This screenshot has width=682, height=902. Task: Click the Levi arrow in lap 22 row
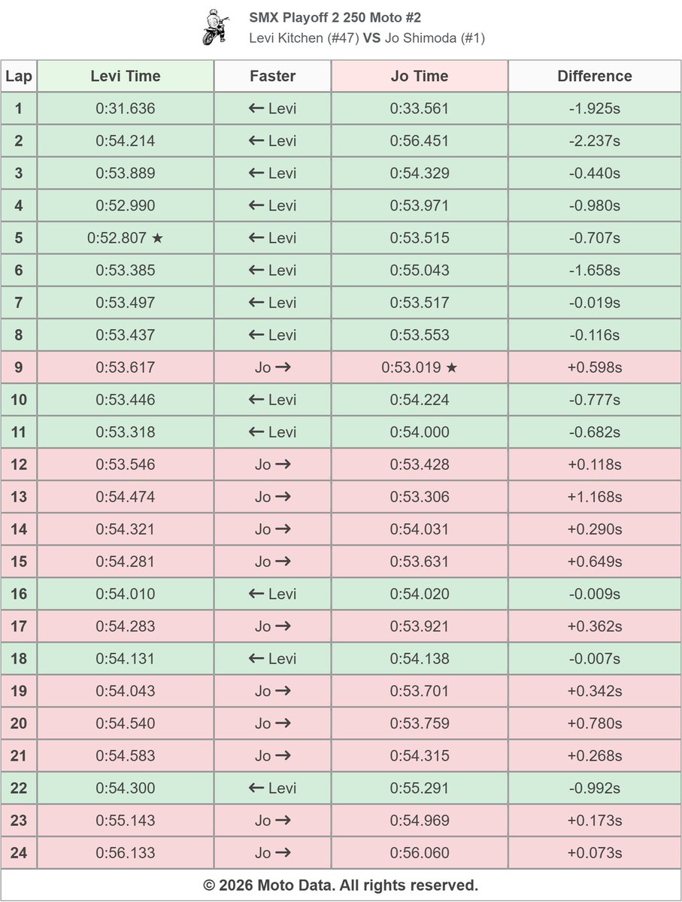click(272, 788)
